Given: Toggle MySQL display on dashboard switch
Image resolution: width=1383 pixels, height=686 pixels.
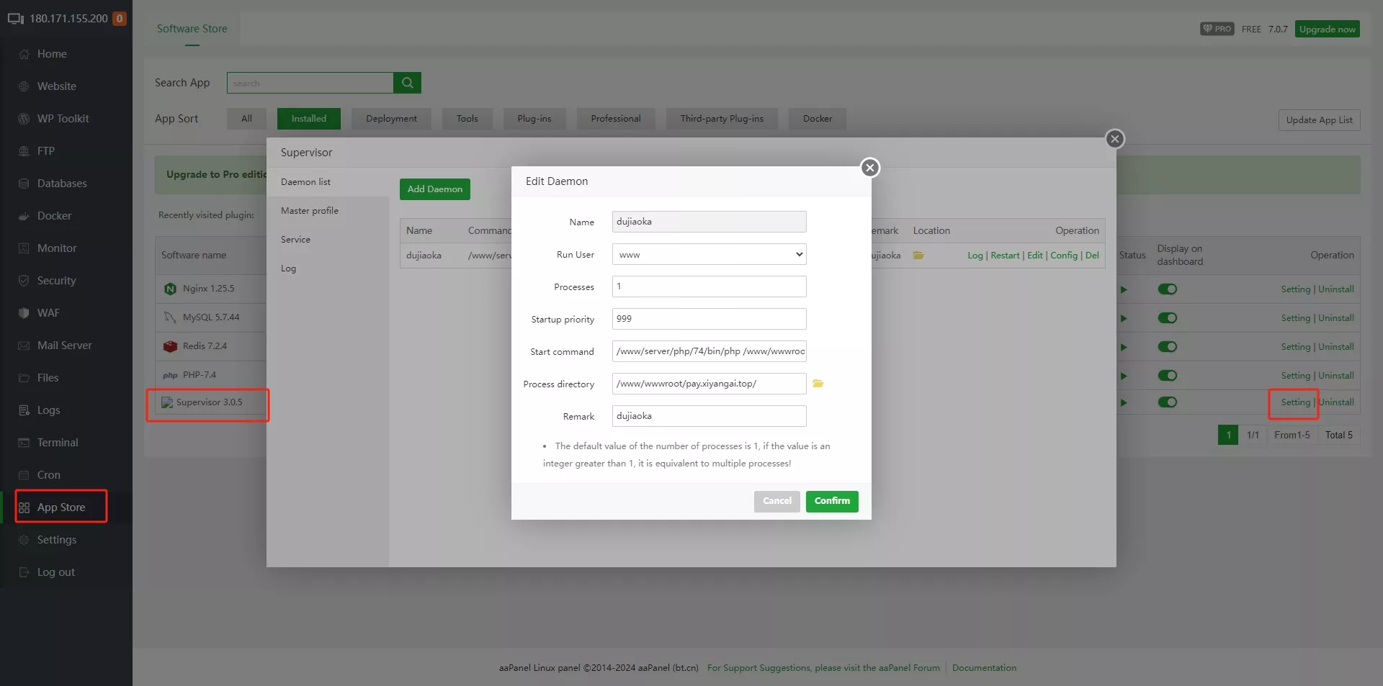Looking at the screenshot, I should point(1167,318).
